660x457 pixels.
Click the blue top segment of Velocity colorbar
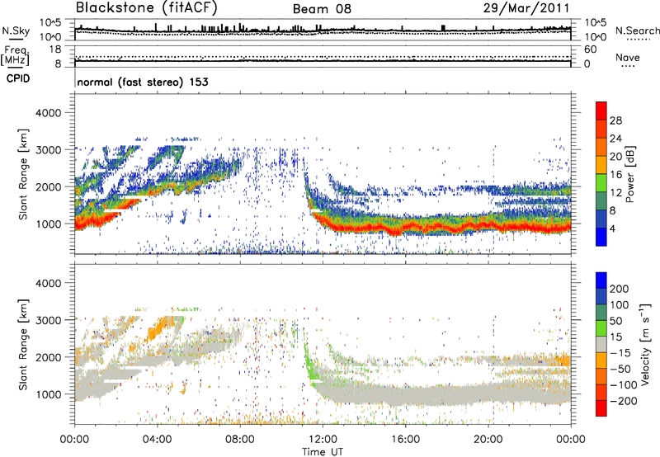(601, 280)
